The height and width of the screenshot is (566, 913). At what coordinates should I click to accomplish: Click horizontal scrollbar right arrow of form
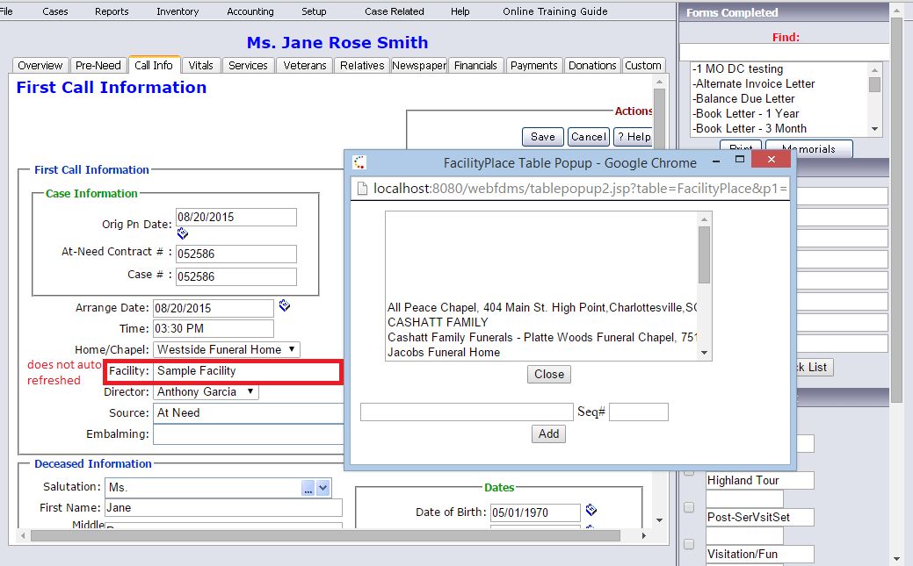pos(643,536)
